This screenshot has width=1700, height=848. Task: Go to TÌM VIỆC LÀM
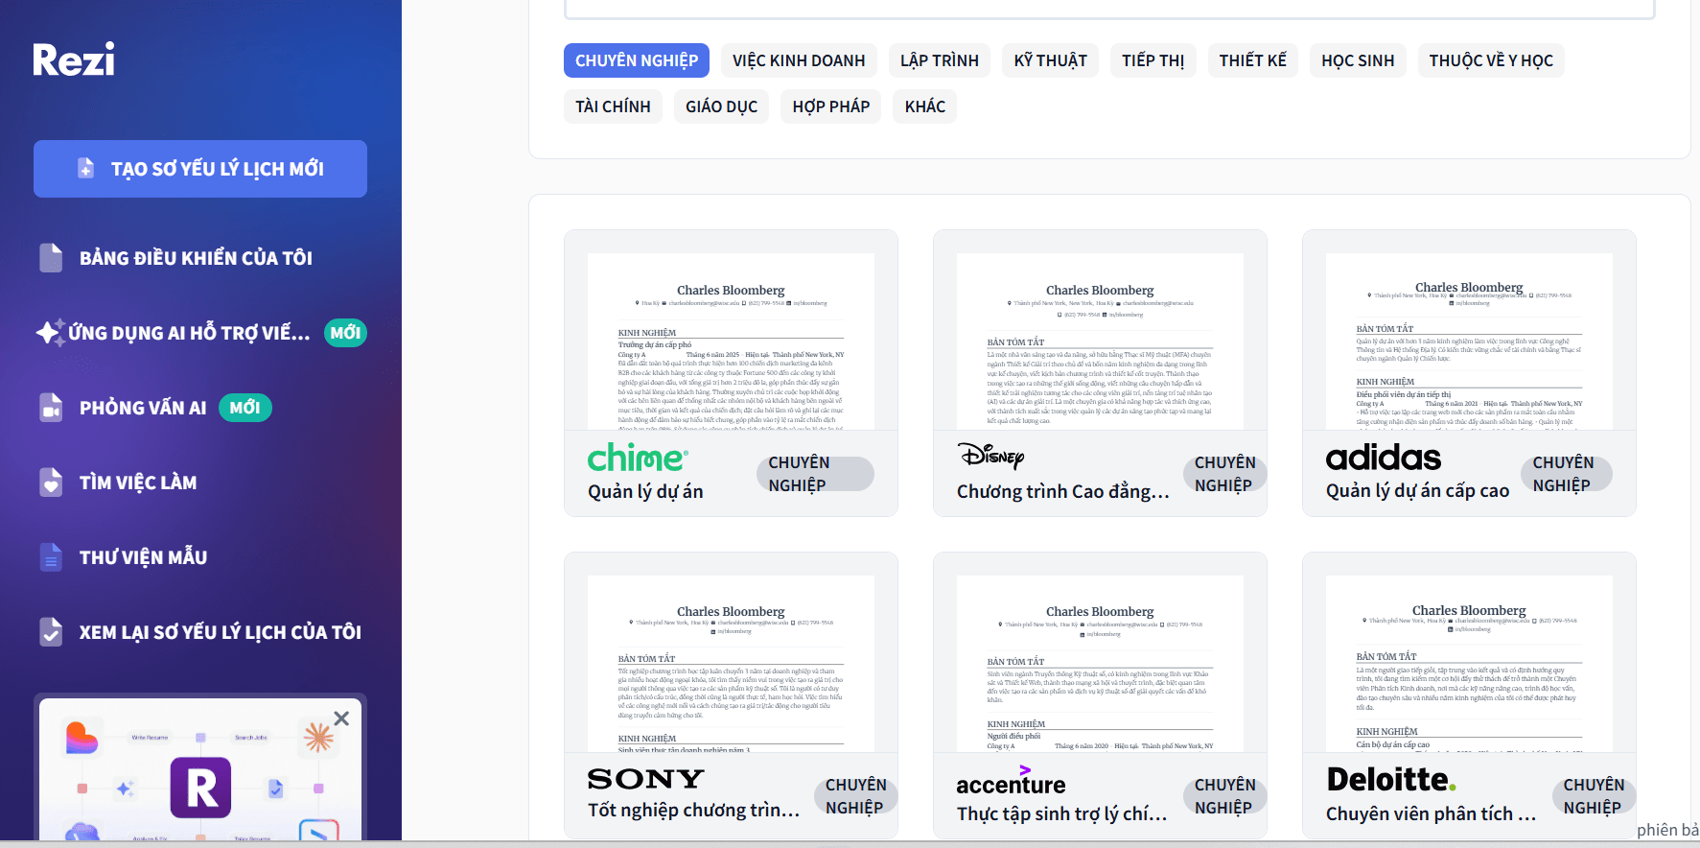click(138, 483)
